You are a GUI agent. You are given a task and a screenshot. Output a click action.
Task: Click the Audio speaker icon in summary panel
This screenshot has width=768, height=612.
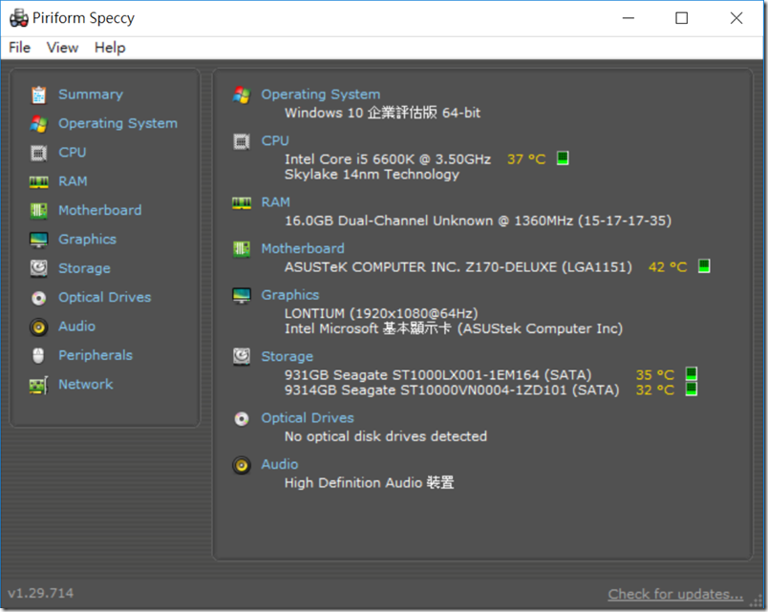pyautogui.click(x=242, y=465)
